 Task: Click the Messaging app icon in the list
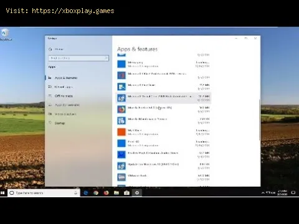121,64
